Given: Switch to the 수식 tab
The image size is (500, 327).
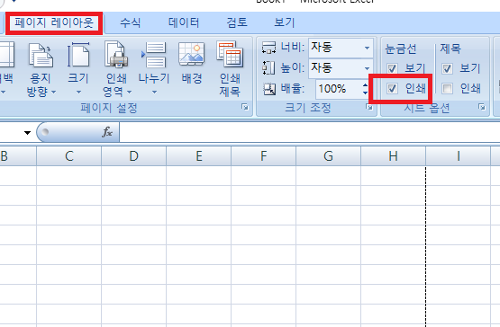Looking at the screenshot, I should coord(130,22).
